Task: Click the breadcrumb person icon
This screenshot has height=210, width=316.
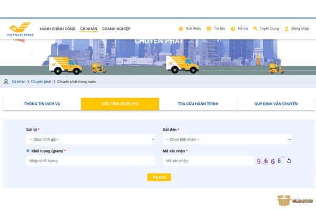Action: tap(6, 82)
